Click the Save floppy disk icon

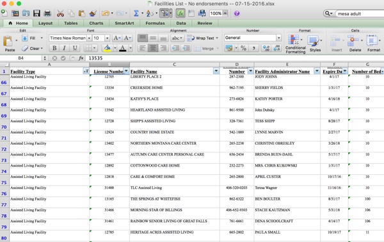[x=36, y=13]
